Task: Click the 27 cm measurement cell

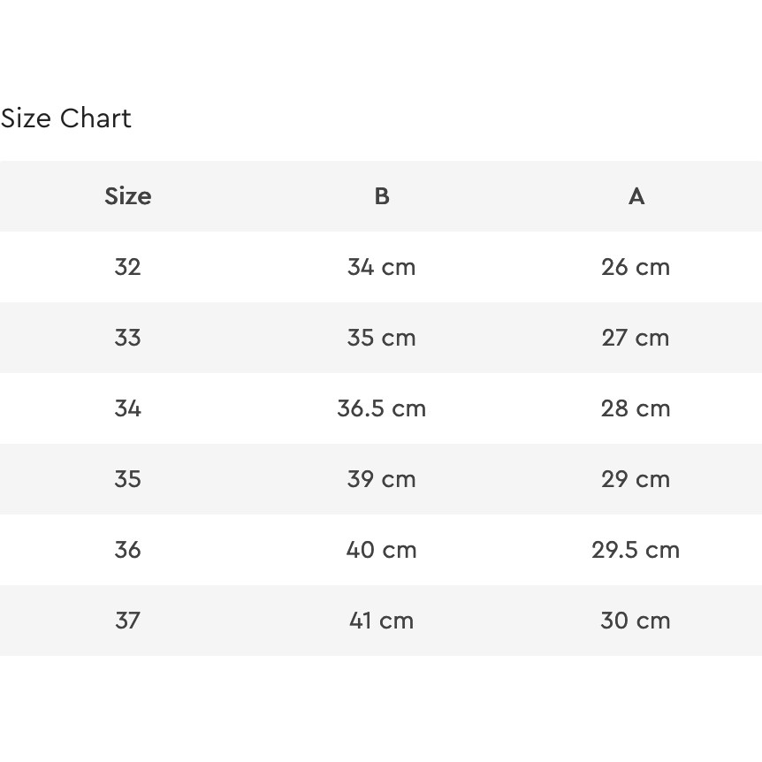Action: 636,338
